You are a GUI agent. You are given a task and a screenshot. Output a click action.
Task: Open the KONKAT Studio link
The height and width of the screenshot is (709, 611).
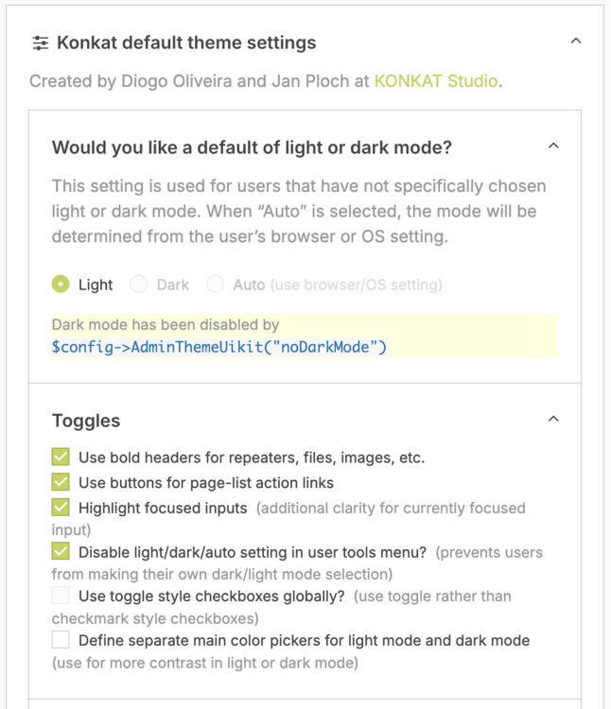(436, 80)
